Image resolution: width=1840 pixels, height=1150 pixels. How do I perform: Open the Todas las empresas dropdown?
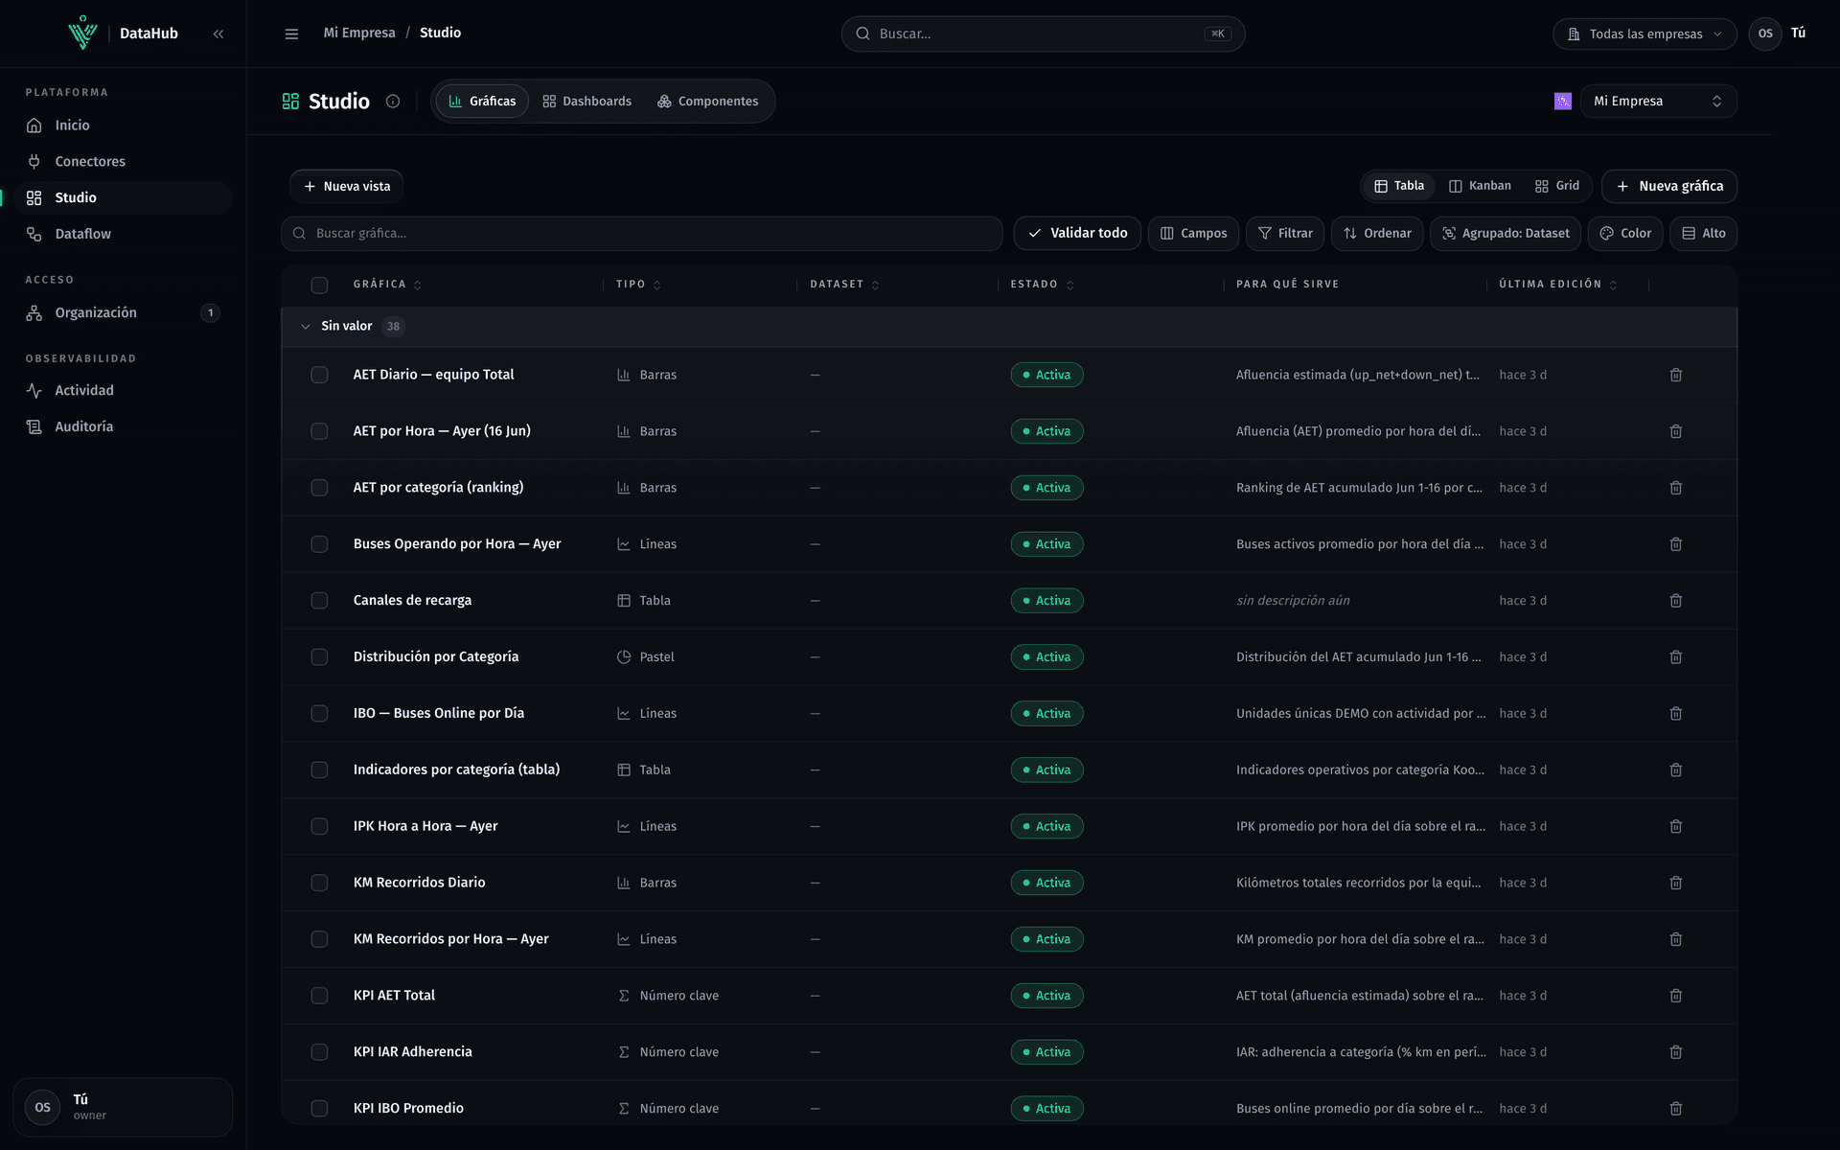click(1644, 34)
